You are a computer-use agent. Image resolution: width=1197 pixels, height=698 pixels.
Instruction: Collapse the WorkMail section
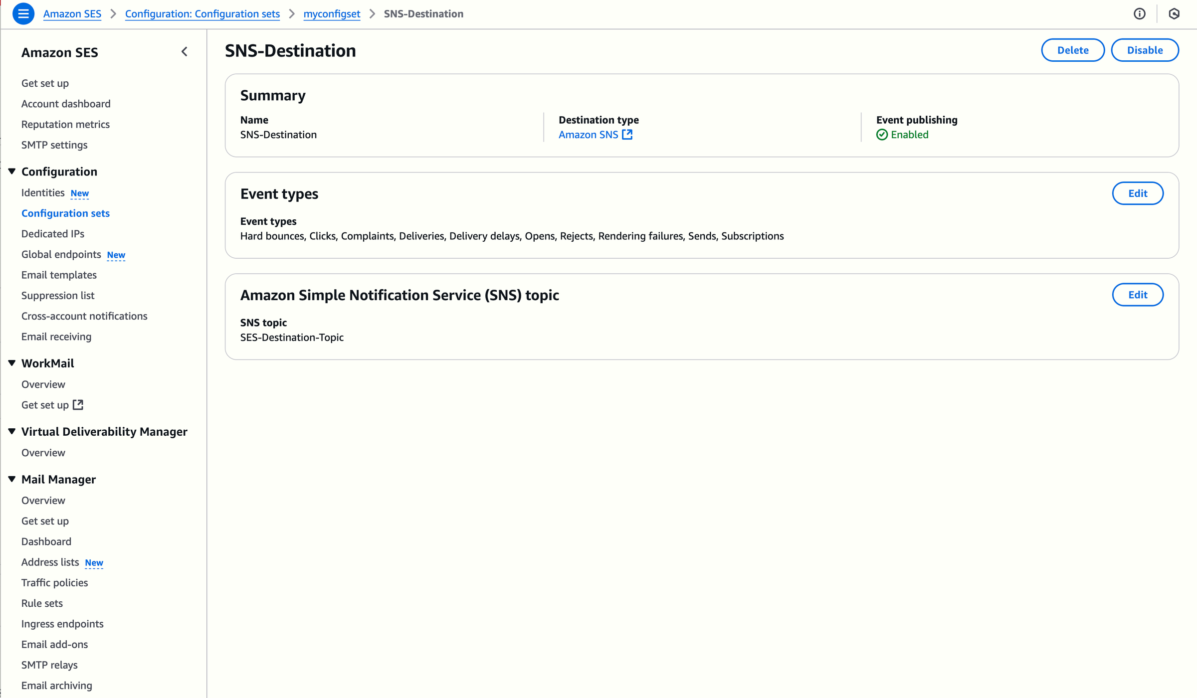click(12, 362)
